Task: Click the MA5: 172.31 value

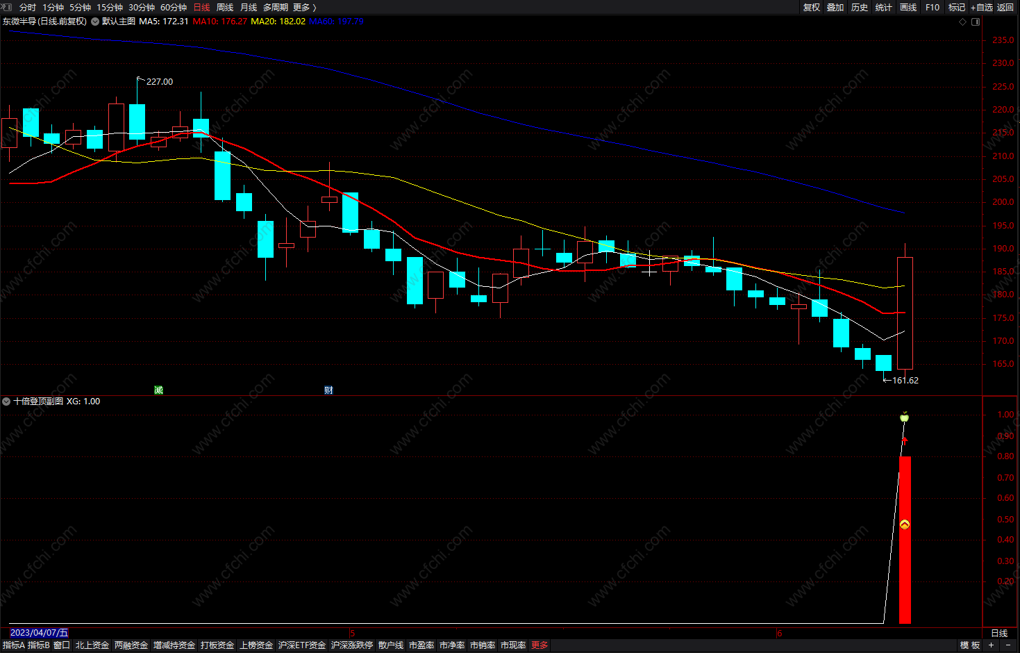Action: [164, 22]
